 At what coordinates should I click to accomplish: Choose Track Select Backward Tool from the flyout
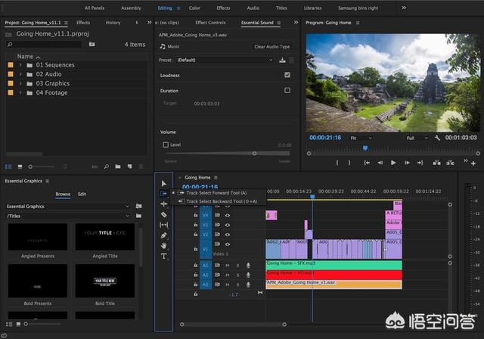click(222, 201)
